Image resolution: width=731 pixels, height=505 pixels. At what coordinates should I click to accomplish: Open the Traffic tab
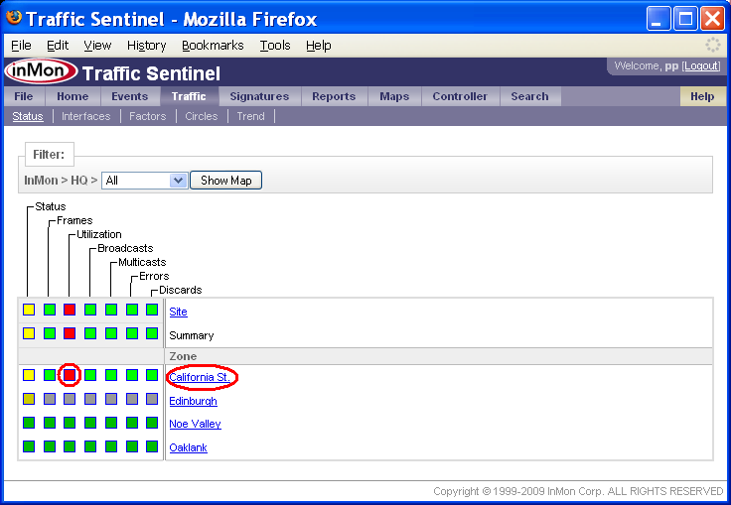tap(189, 96)
